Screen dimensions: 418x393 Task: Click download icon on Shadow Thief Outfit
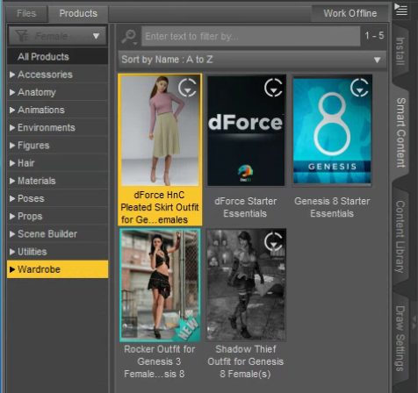pyautogui.click(x=273, y=241)
